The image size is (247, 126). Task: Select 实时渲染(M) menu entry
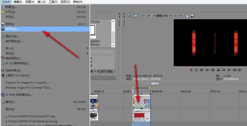point(45,41)
